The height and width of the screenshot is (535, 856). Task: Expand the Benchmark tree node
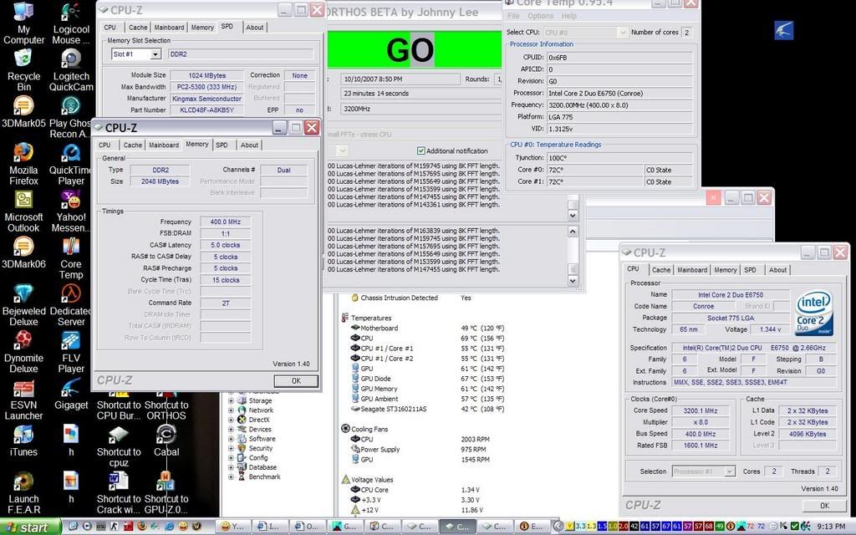231,476
